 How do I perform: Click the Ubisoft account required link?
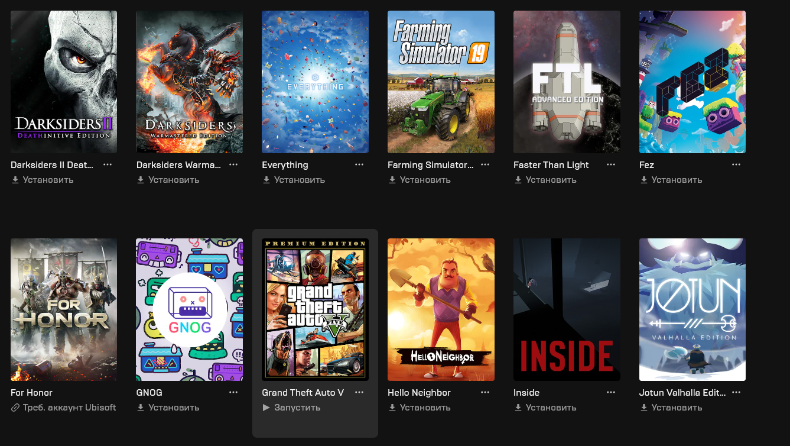point(63,408)
